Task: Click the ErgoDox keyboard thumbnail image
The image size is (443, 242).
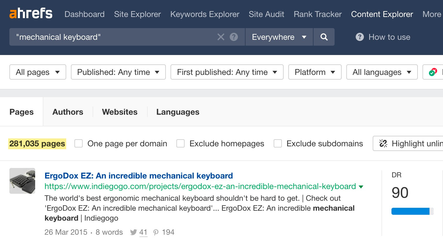Action: click(x=22, y=181)
